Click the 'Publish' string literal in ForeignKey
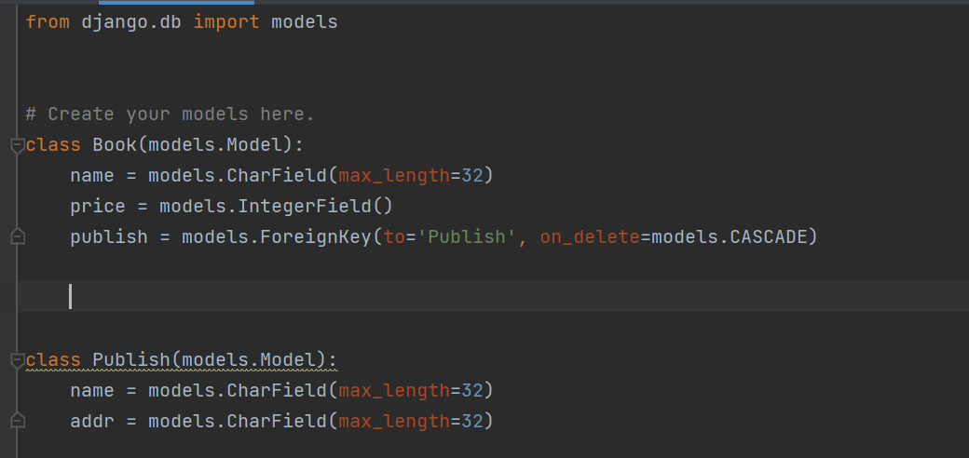The image size is (969, 458). 467,237
